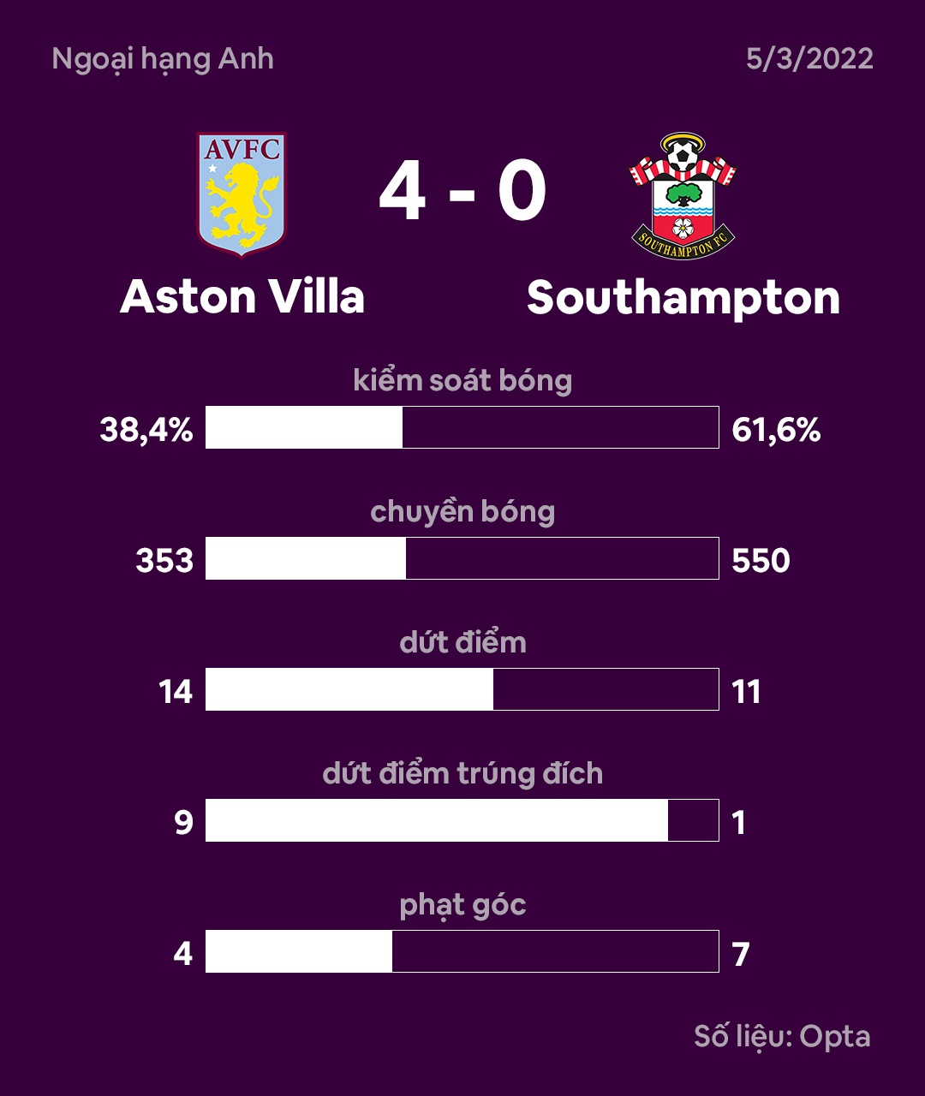Click the Ngoại hạng Anh league label
925x1096 pixels.
[x=163, y=58]
